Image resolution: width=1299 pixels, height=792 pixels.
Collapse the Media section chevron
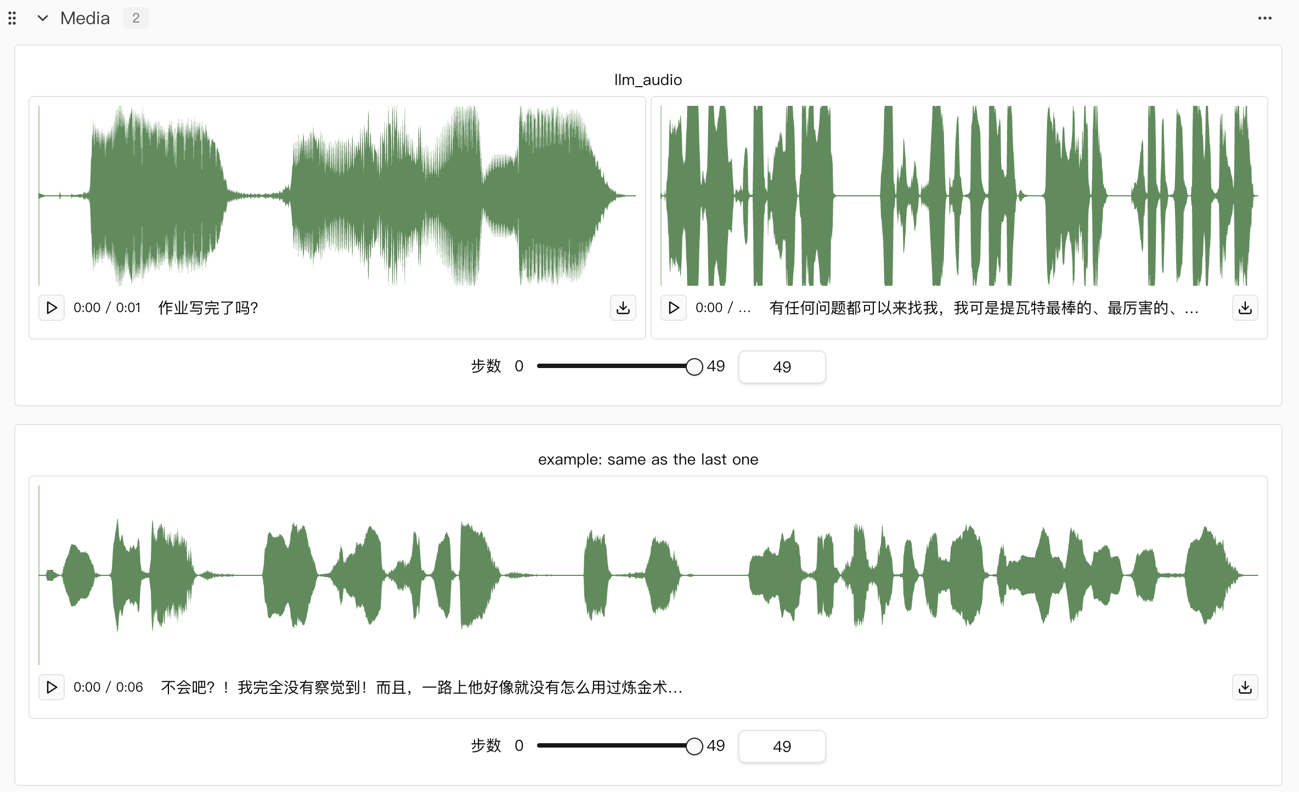tap(42, 18)
